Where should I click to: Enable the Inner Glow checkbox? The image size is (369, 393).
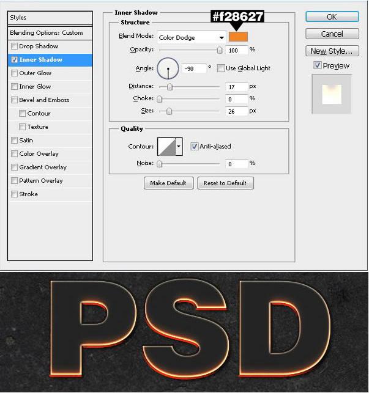coord(14,86)
